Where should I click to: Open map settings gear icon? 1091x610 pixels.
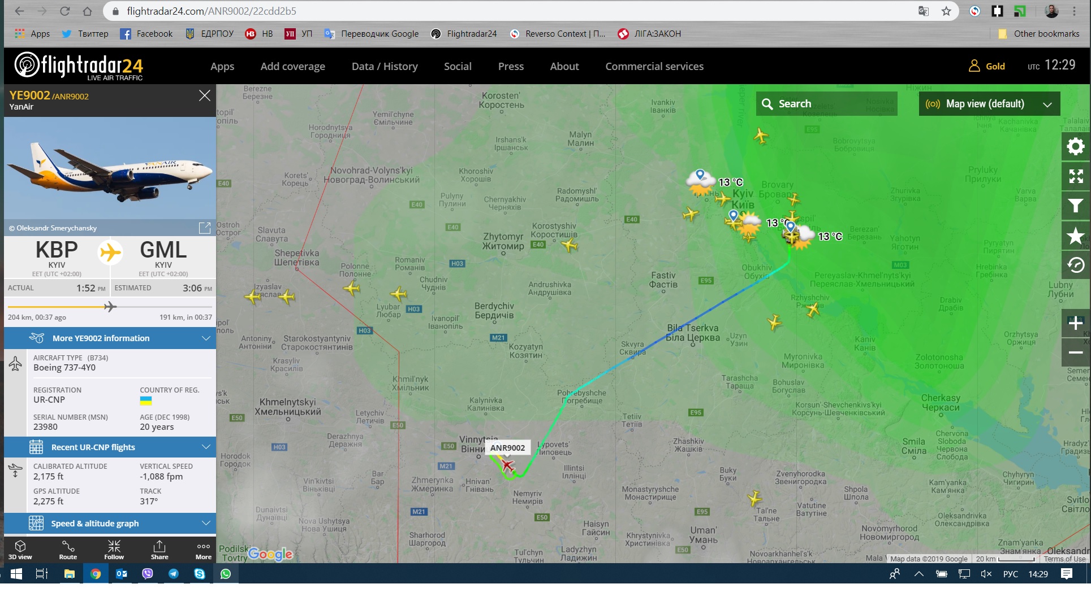(1075, 147)
